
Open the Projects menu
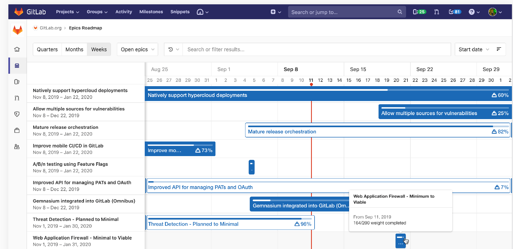pyautogui.click(x=67, y=12)
